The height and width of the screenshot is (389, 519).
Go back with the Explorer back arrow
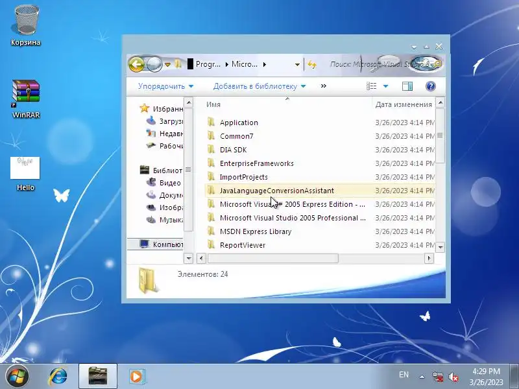137,64
